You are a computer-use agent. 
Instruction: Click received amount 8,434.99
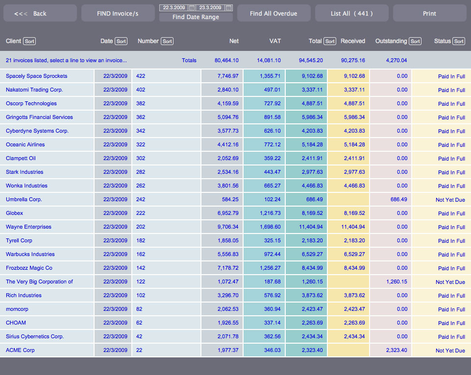pyautogui.click(x=354, y=268)
